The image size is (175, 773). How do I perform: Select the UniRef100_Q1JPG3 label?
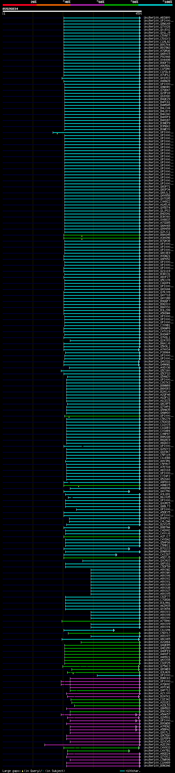pos(157,211)
